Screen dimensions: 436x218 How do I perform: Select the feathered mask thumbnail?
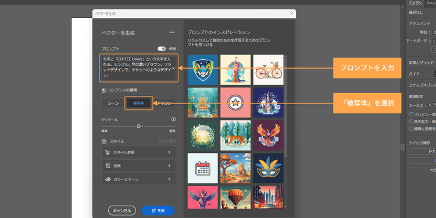pyautogui.click(x=269, y=168)
